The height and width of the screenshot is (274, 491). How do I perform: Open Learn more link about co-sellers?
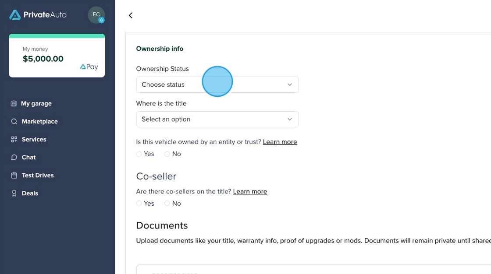tap(250, 191)
